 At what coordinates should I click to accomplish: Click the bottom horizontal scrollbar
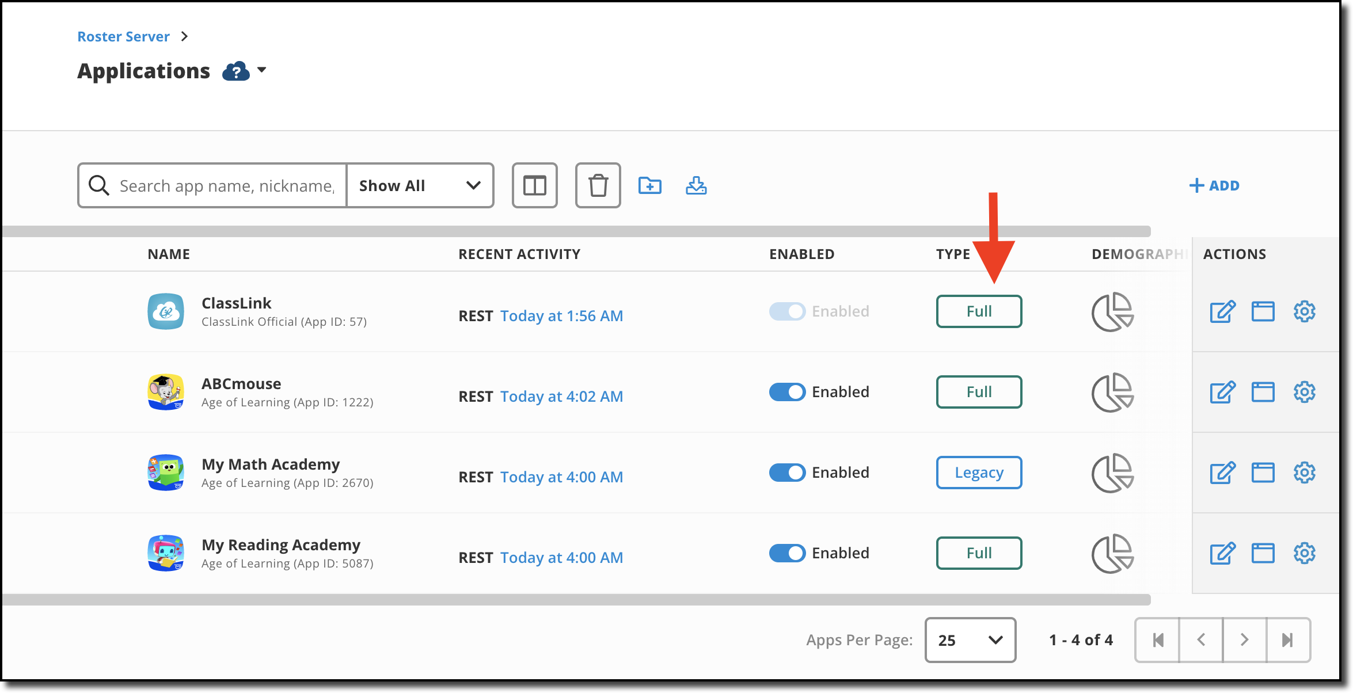(x=576, y=600)
